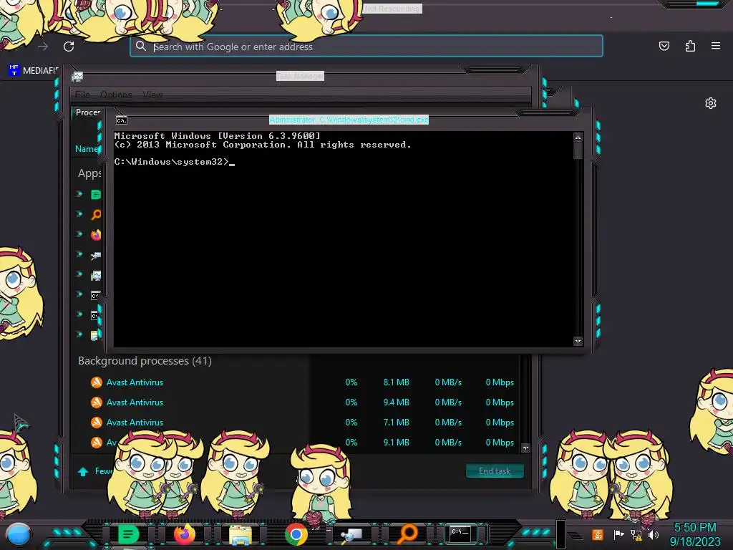Select the Windows Explorer icon in Apps list
Screen dimensions: 733x550
(x=96, y=335)
